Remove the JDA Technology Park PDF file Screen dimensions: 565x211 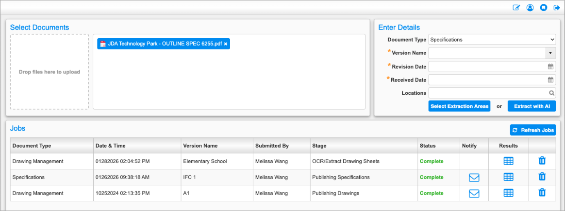click(x=226, y=44)
